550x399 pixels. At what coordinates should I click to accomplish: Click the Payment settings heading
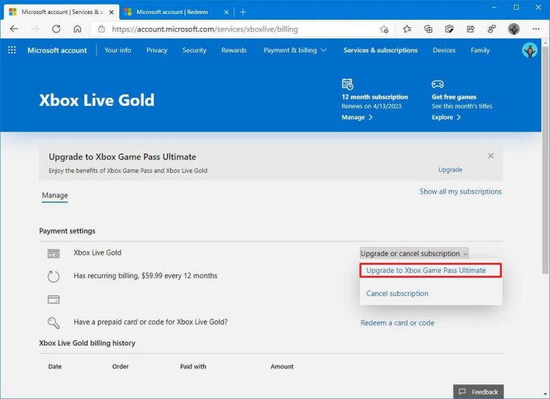[67, 231]
